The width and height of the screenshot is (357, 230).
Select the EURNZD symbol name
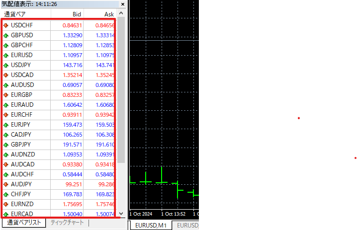pyautogui.click(x=22, y=204)
